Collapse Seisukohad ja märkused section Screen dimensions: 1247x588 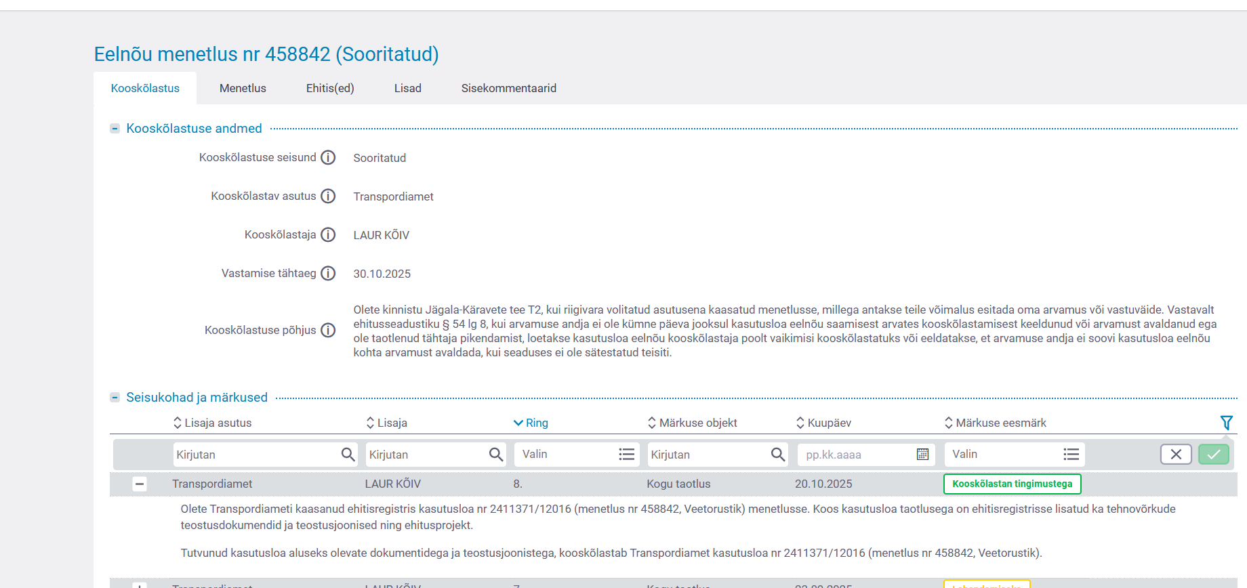click(x=115, y=398)
